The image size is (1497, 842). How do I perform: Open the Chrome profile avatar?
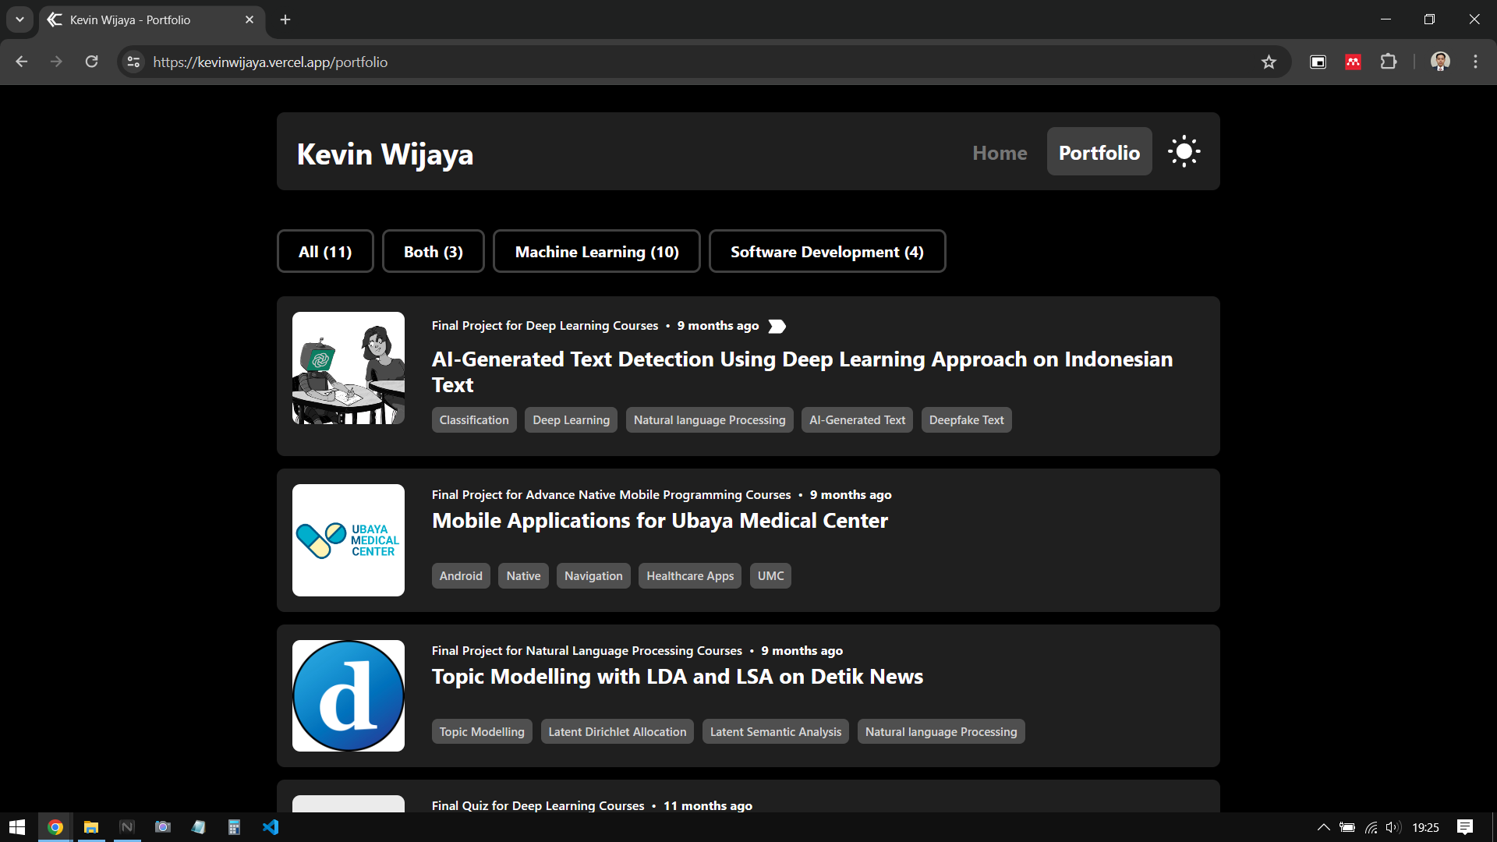tap(1440, 62)
